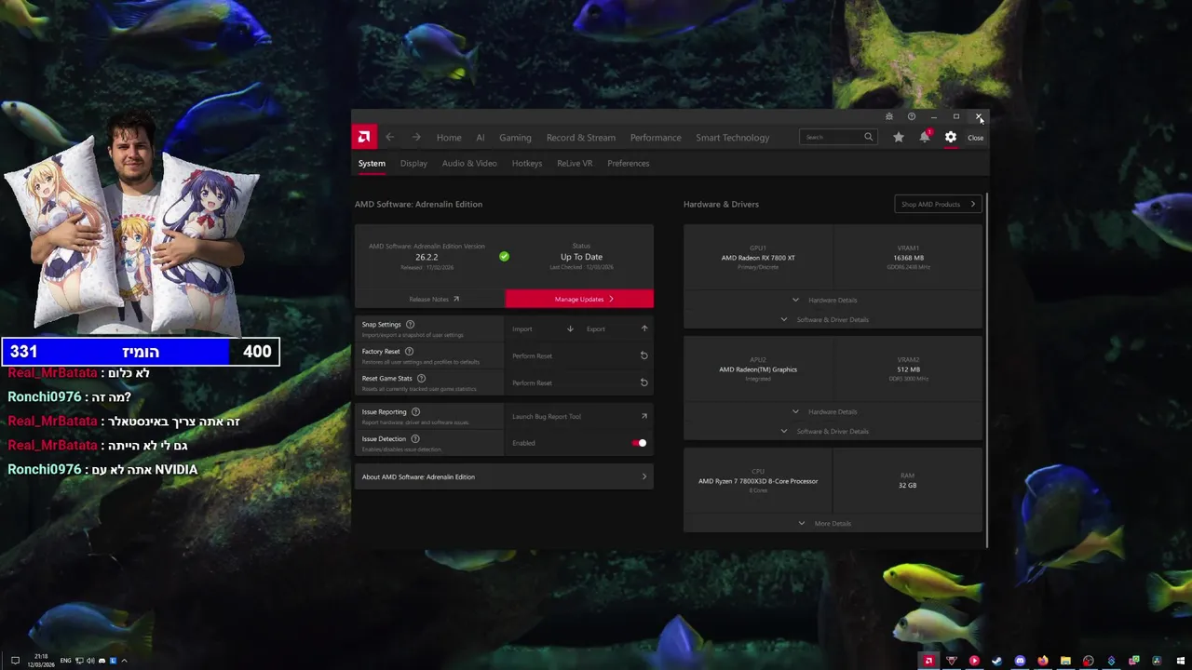Expand Hardware Details for Radeon RX 7800 XT
The height and width of the screenshot is (670, 1192).
pyautogui.click(x=825, y=300)
